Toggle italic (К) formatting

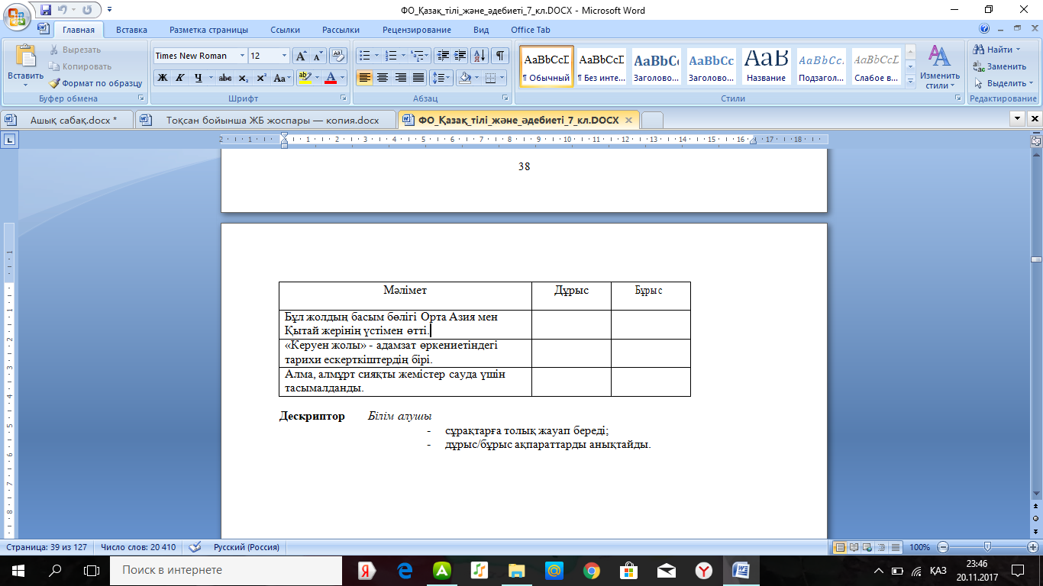coord(179,78)
